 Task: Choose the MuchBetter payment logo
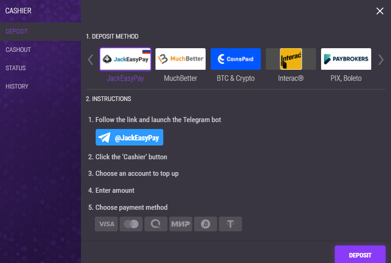pyautogui.click(x=180, y=59)
